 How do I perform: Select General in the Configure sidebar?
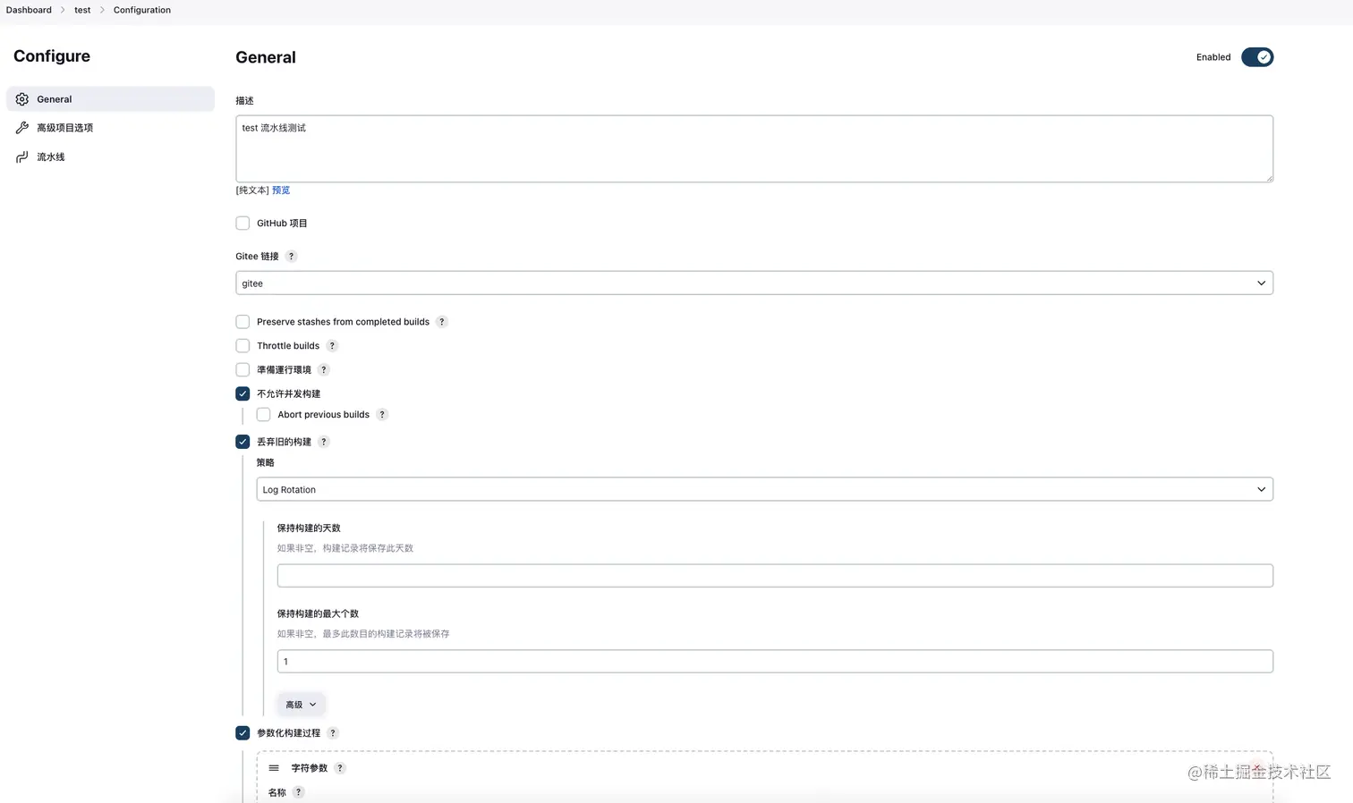[x=110, y=99]
